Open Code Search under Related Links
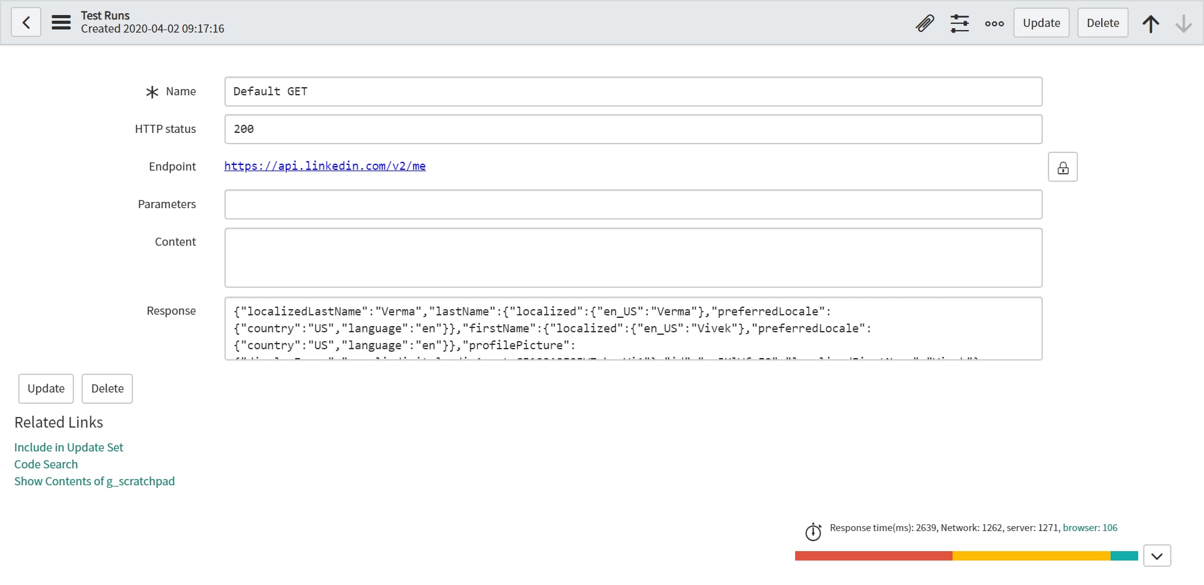 click(x=45, y=464)
